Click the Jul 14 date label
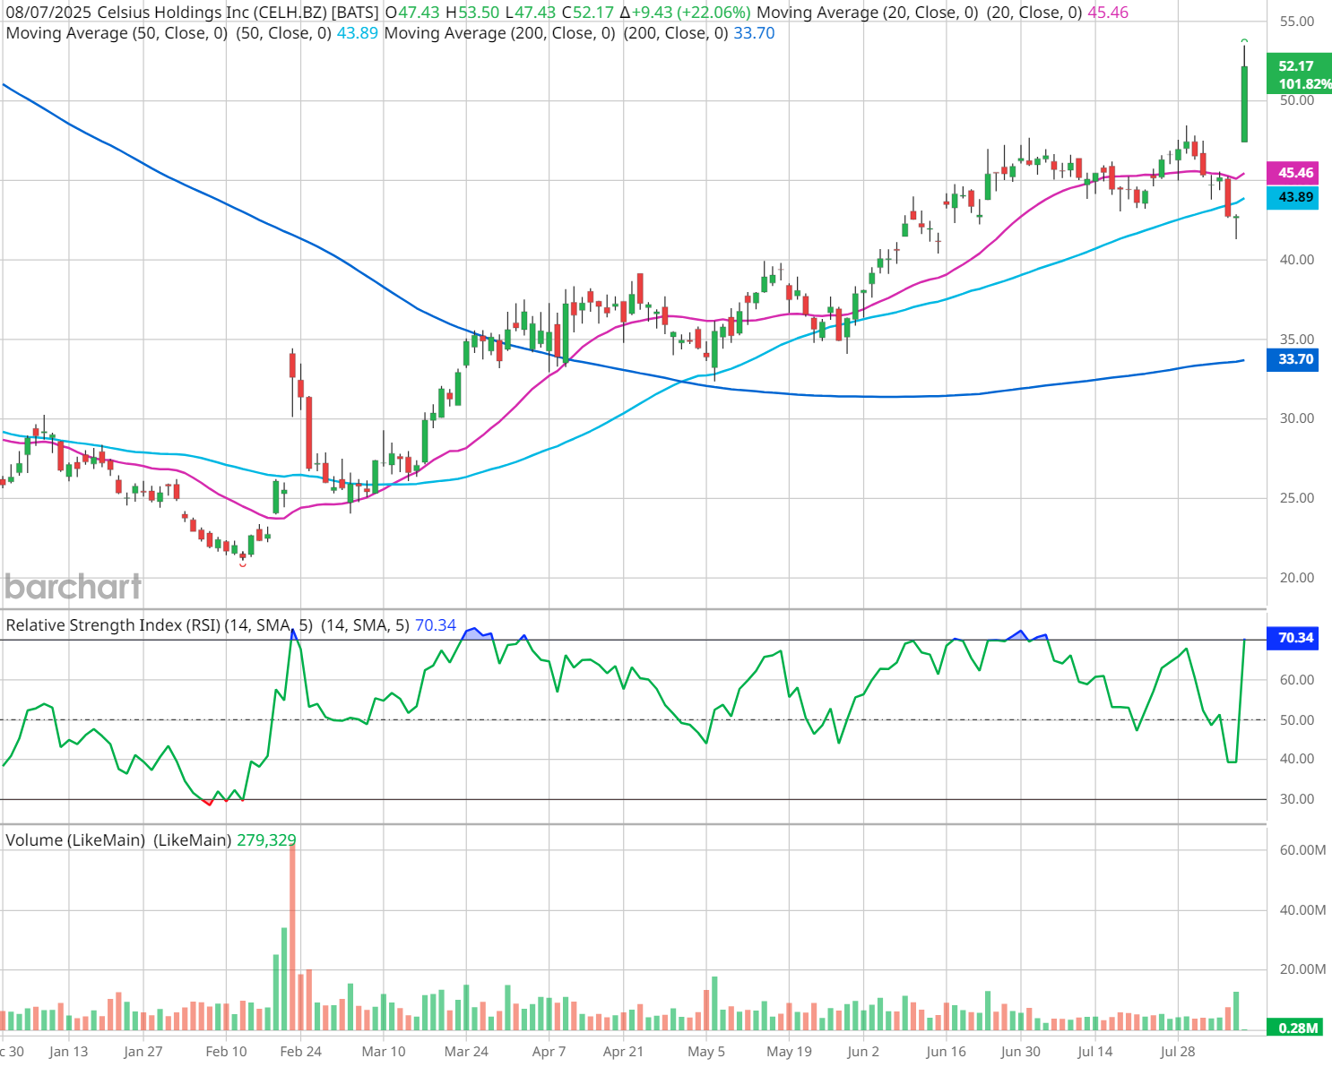 coord(1094,1052)
